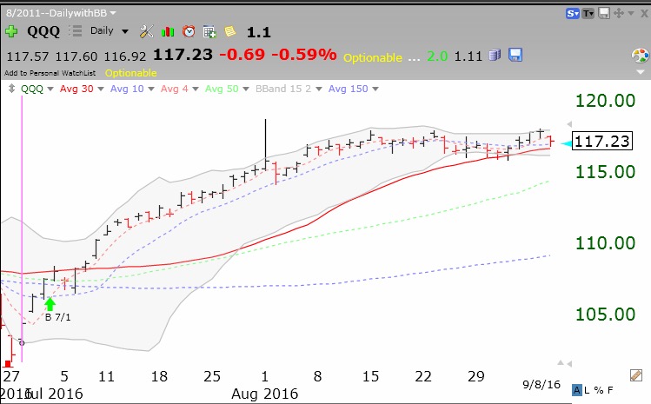Click the candlestick chart style icon
651x404 pixels.
pyautogui.click(x=168, y=31)
